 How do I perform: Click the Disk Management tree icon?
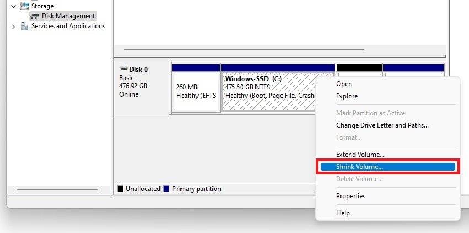click(35, 16)
